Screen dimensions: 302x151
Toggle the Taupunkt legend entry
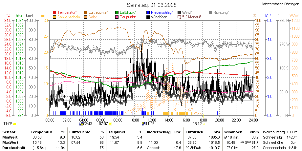pos(126,17)
